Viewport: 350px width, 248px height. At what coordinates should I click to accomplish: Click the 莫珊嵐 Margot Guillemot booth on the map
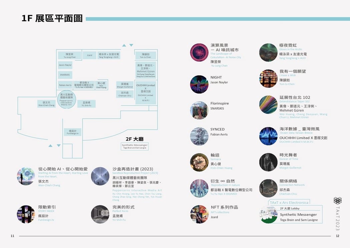point(125,85)
